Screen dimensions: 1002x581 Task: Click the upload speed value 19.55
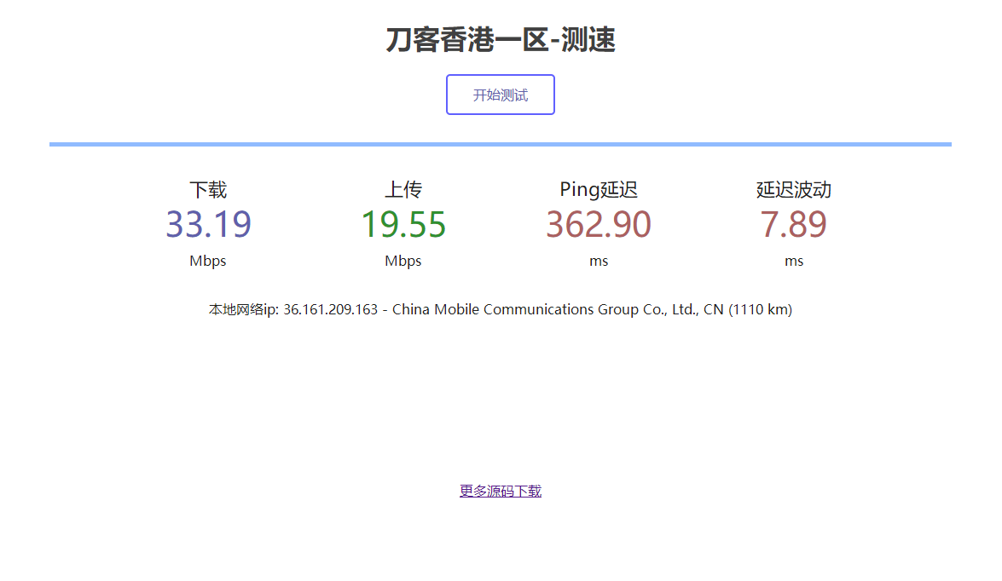[x=403, y=224]
